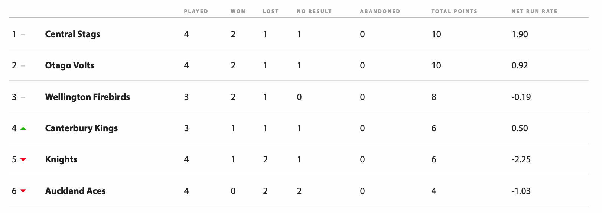Viewport: 602px width, 213px height.
Task: Click green up arrow beside Canterbury Kings
Action: (23, 128)
